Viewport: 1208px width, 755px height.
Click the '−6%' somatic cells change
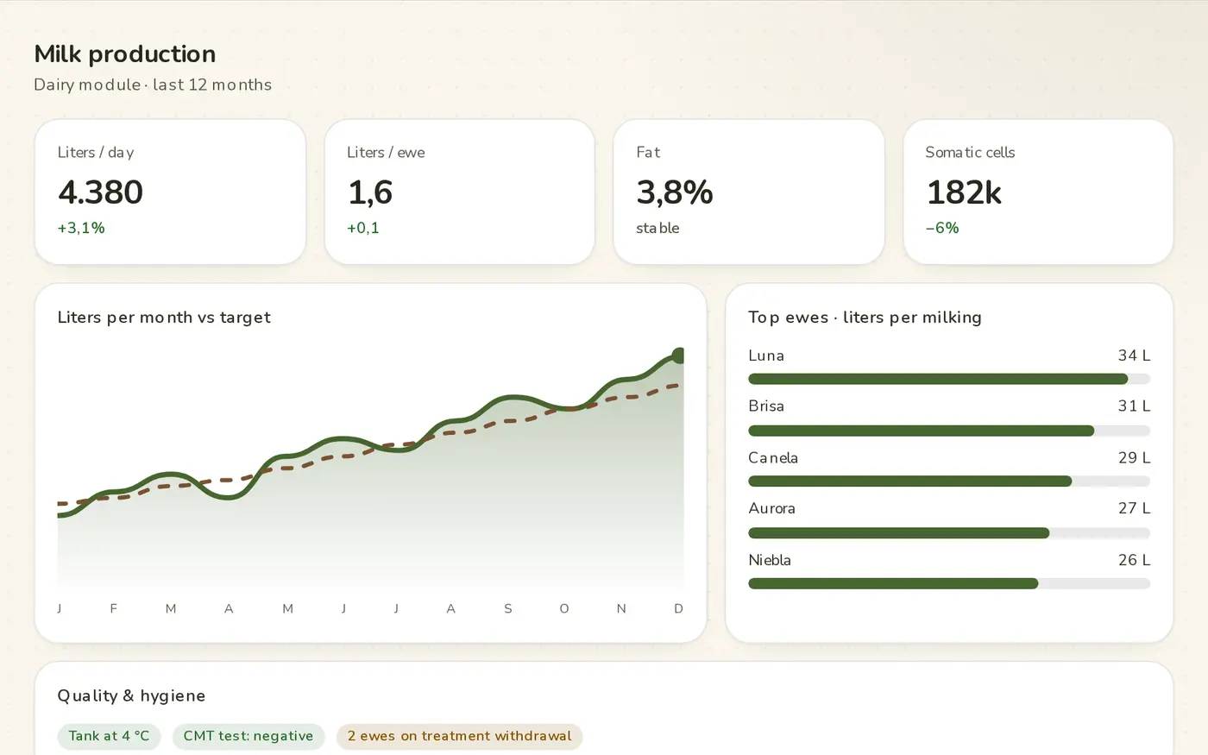942,228
